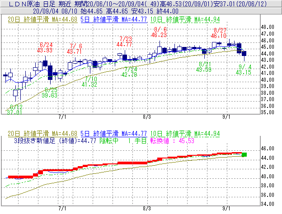The height and width of the screenshot is (214, 282).
Task: Click the red peak label 6/24 43.93
Action: pyautogui.click(x=45, y=47)
